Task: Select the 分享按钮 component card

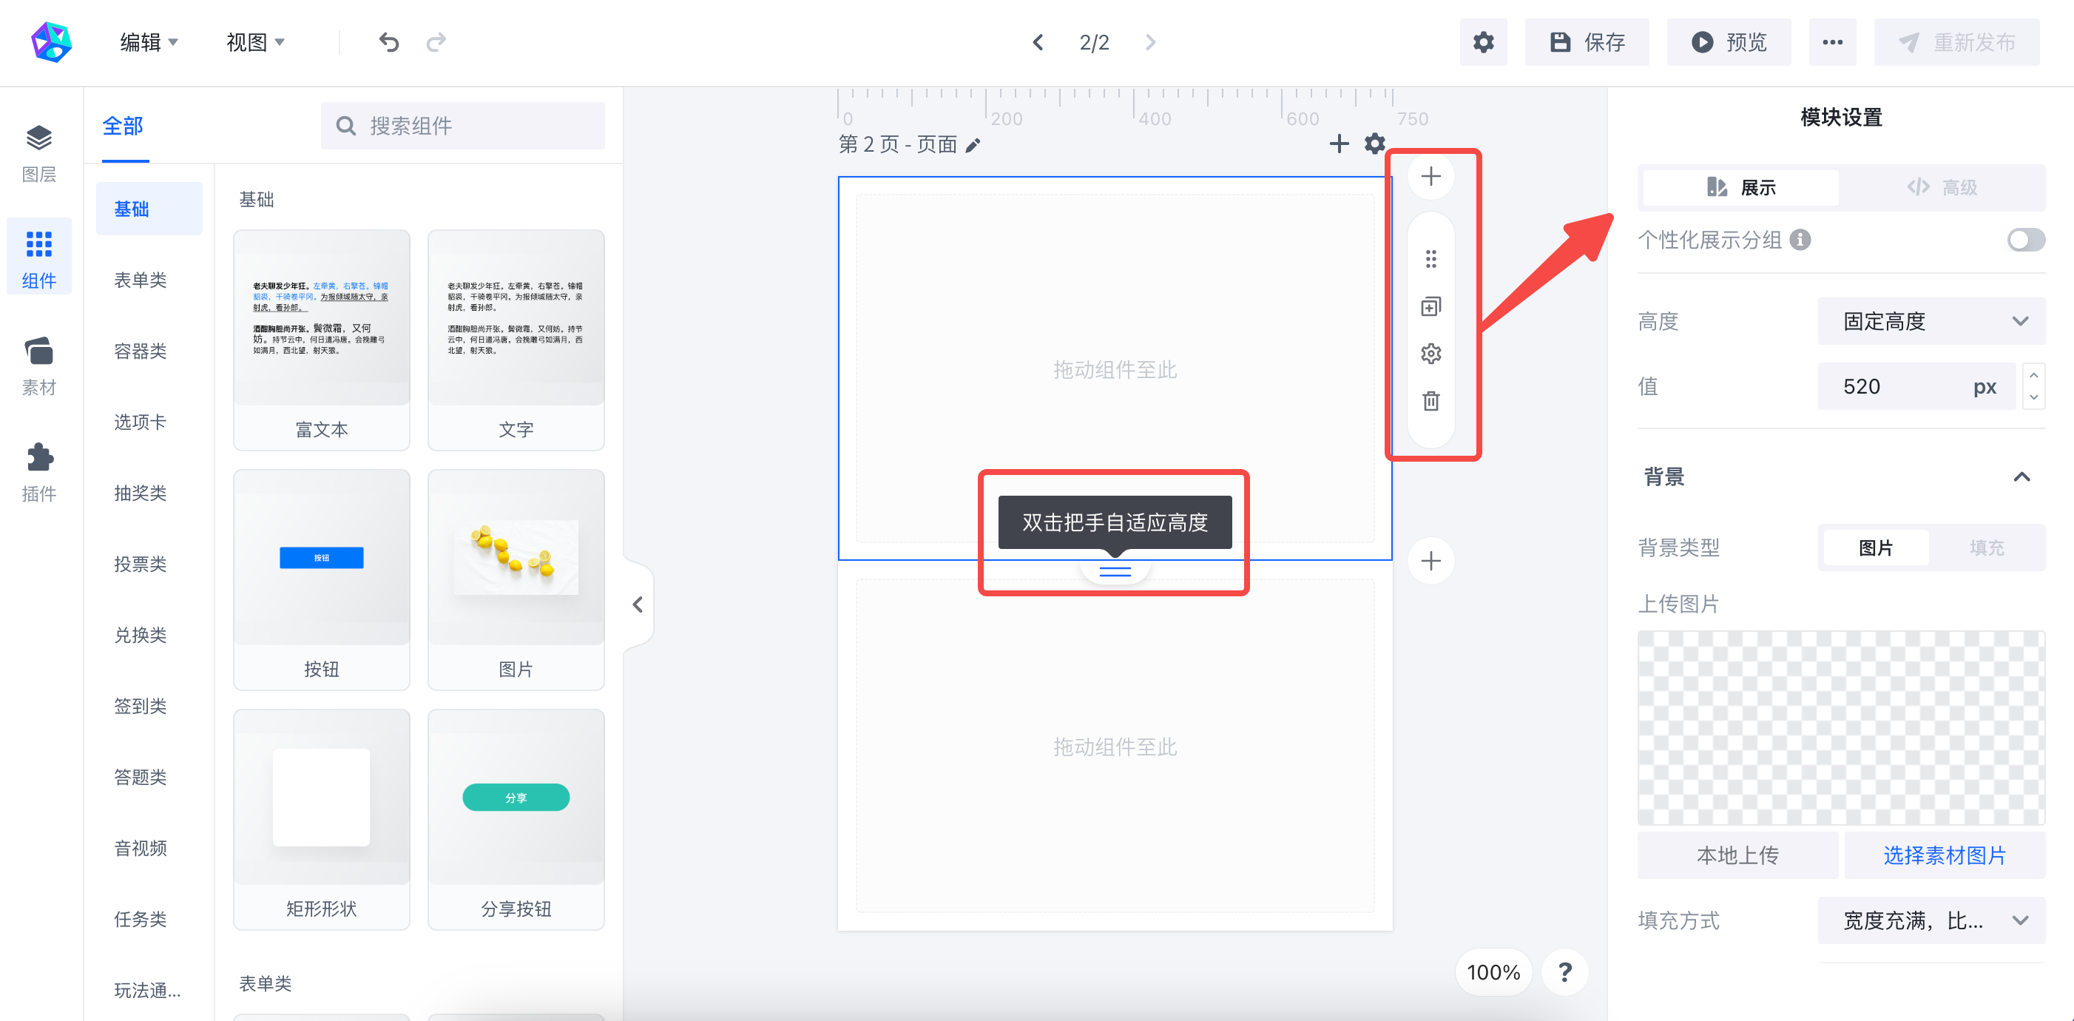Action: tap(516, 819)
